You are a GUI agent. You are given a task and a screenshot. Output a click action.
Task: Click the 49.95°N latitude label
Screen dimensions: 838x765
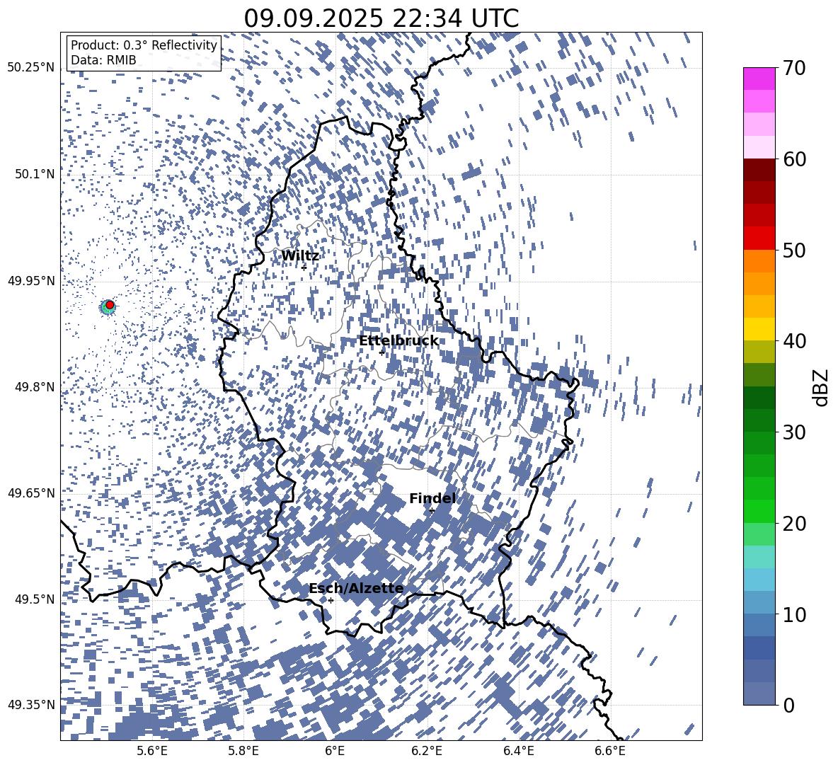(x=31, y=281)
